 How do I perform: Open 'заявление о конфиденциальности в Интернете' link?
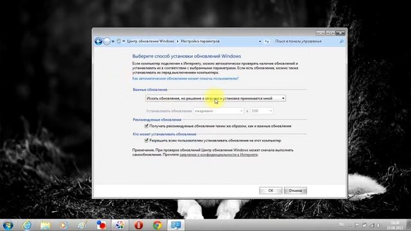click(218, 155)
